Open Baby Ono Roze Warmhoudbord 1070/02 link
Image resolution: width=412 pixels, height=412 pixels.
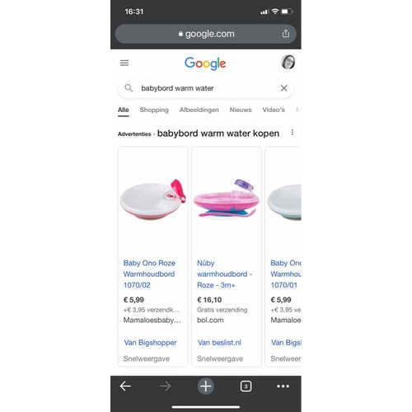[x=149, y=274]
